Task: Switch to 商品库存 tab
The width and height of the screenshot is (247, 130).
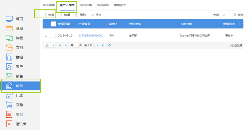Action: (49, 5)
